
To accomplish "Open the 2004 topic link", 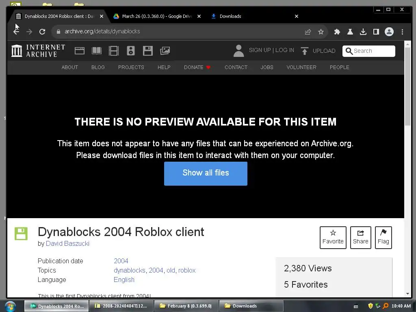I will click(x=156, y=270).
